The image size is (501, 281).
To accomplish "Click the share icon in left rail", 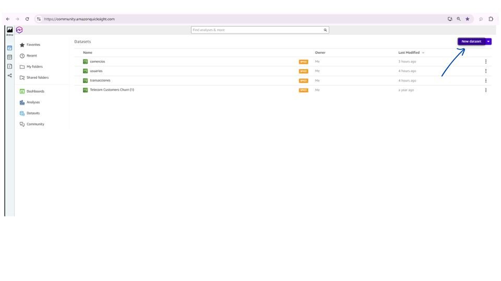I will (9, 75).
